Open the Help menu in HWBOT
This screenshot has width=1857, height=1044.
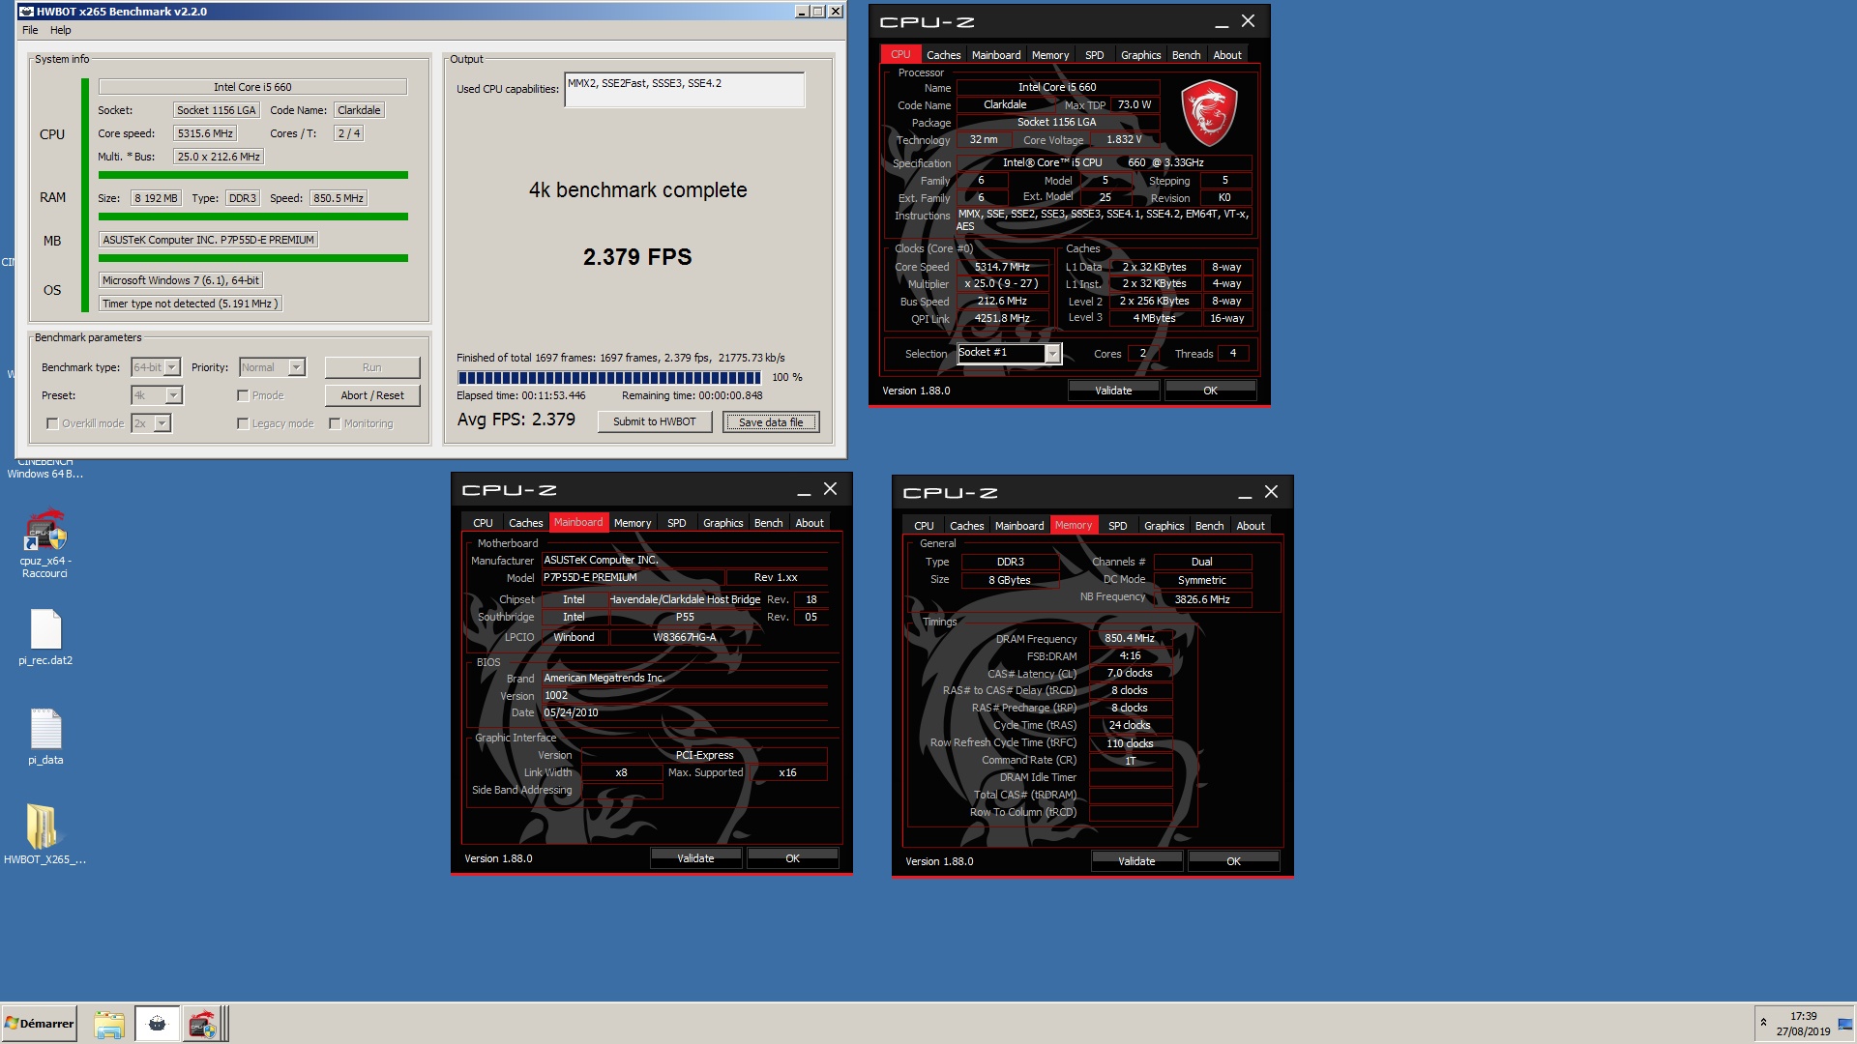click(x=61, y=30)
